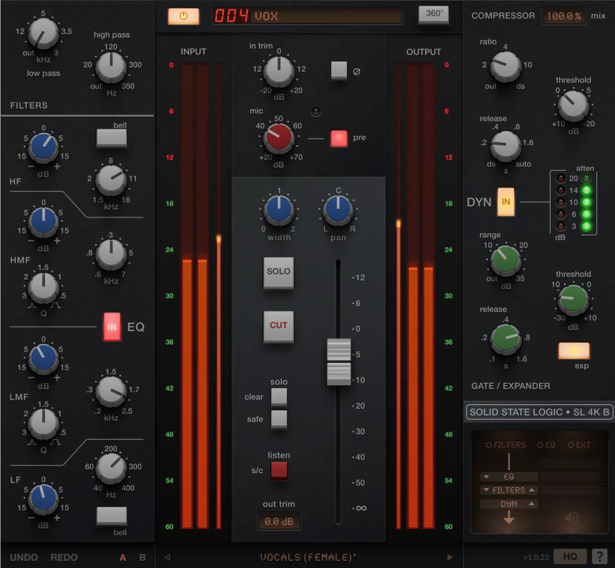Click the out trim value field
The height and width of the screenshot is (568, 615).
(279, 521)
